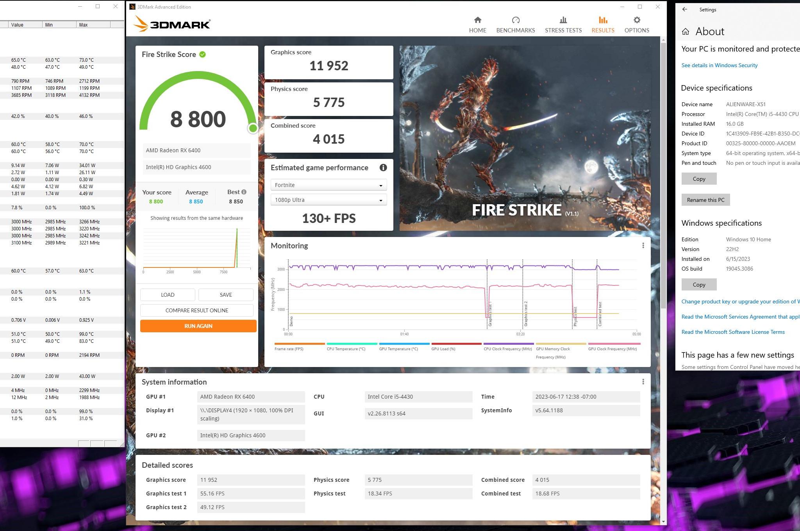Click the score gauge end marker
The image size is (800, 531).
pos(253,128)
